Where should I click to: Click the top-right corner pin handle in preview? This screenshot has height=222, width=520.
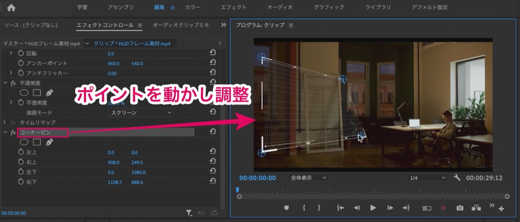tap(343, 79)
